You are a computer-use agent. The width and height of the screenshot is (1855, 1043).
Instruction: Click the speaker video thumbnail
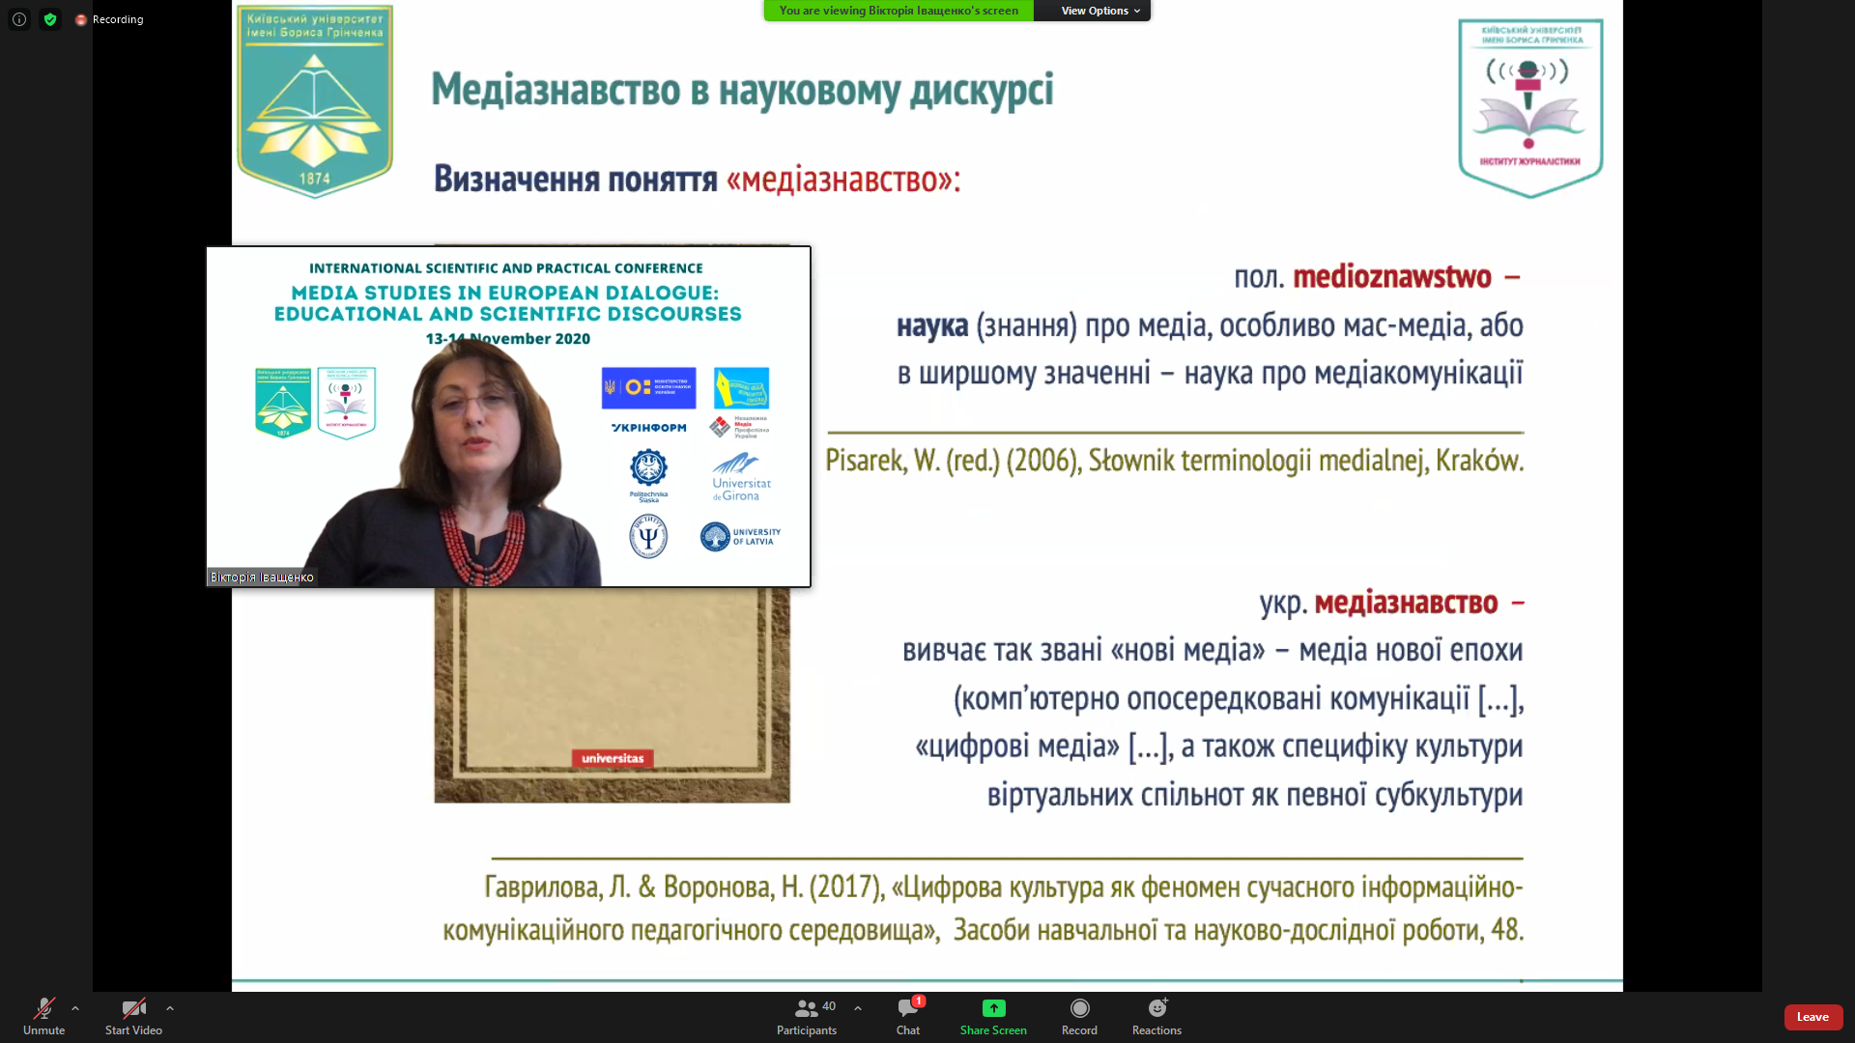pos(508,415)
